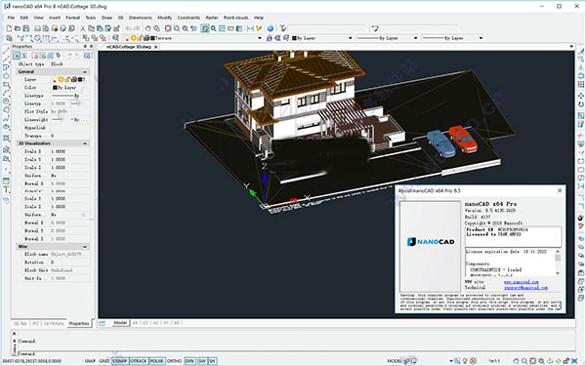Viewport: 586px width, 366px height.
Task: Click the Undo arrow icon
Action: click(128, 28)
